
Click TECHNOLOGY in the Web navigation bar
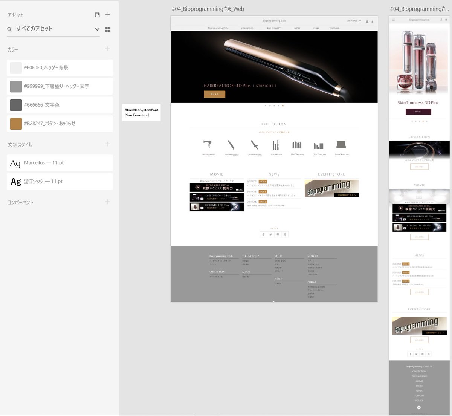(274, 28)
